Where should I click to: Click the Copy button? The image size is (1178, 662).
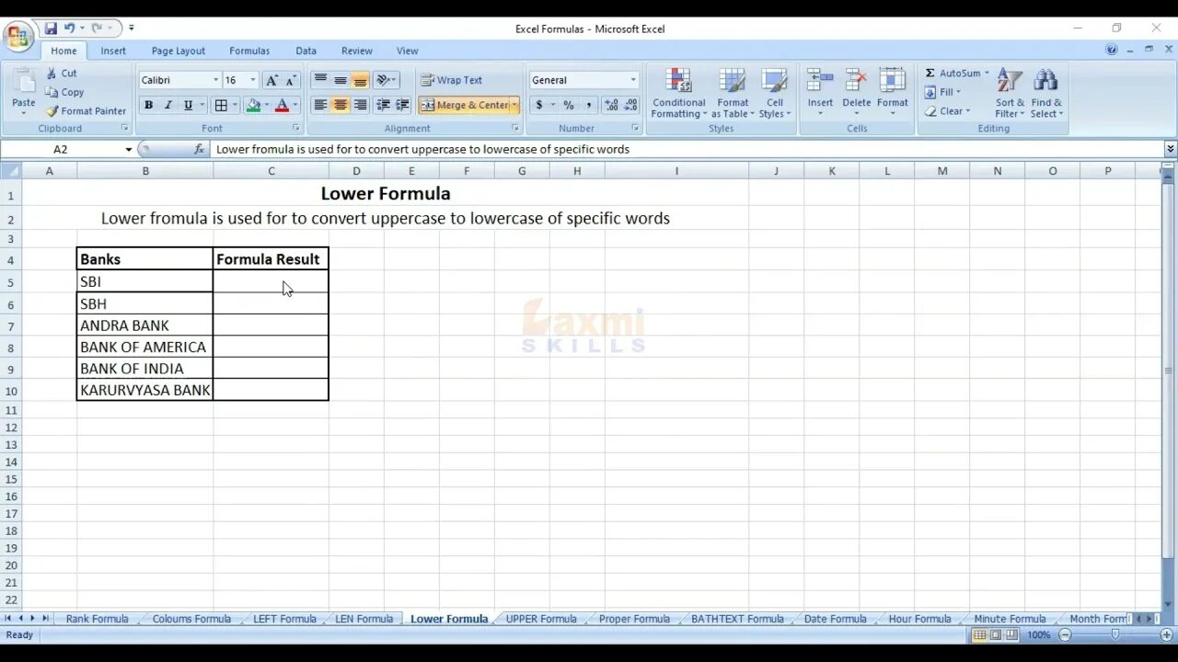point(64,92)
